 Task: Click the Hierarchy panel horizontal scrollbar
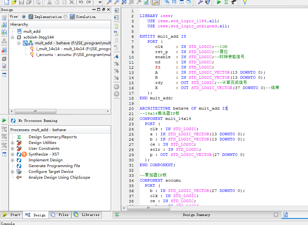[x=35, y=111]
